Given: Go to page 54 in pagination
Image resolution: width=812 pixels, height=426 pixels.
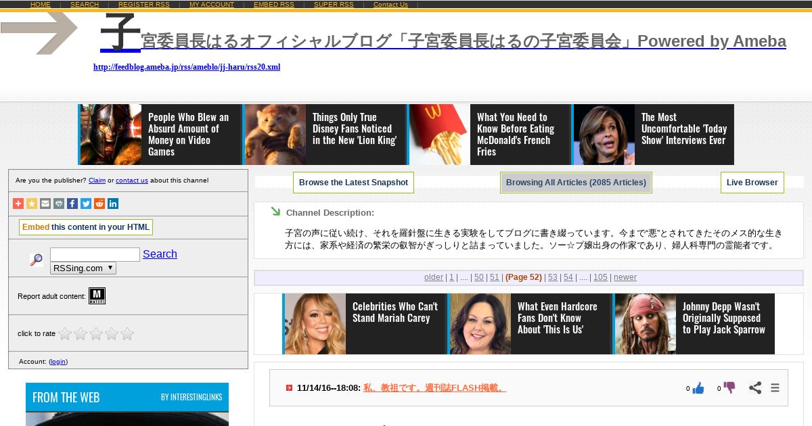Looking at the screenshot, I should 568,277.
